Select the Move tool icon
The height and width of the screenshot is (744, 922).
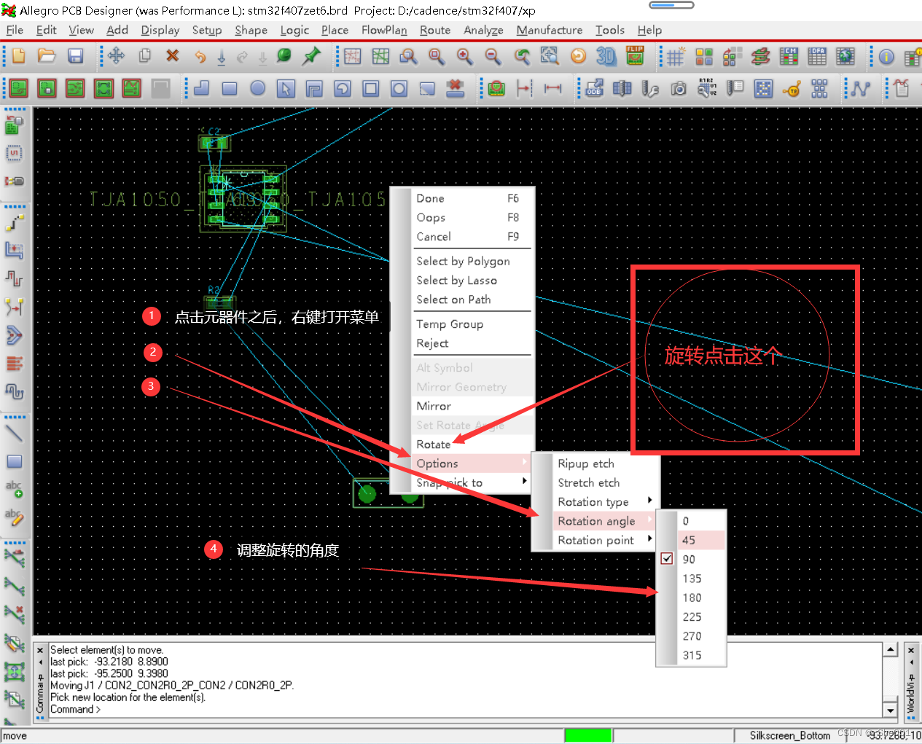point(116,56)
